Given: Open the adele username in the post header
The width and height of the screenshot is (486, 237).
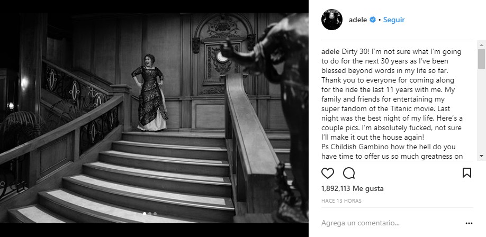Looking at the screenshot, I should click(358, 20).
